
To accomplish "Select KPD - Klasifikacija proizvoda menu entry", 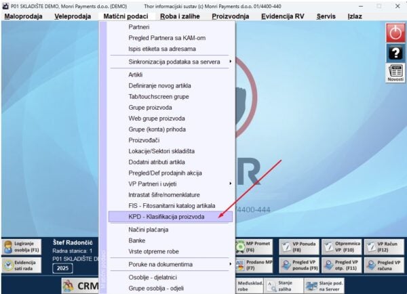I will (x=170, y=217).
